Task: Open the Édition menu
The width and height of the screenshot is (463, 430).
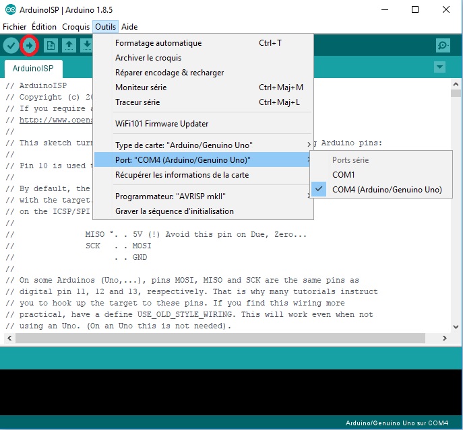Action: pos(44,27)
